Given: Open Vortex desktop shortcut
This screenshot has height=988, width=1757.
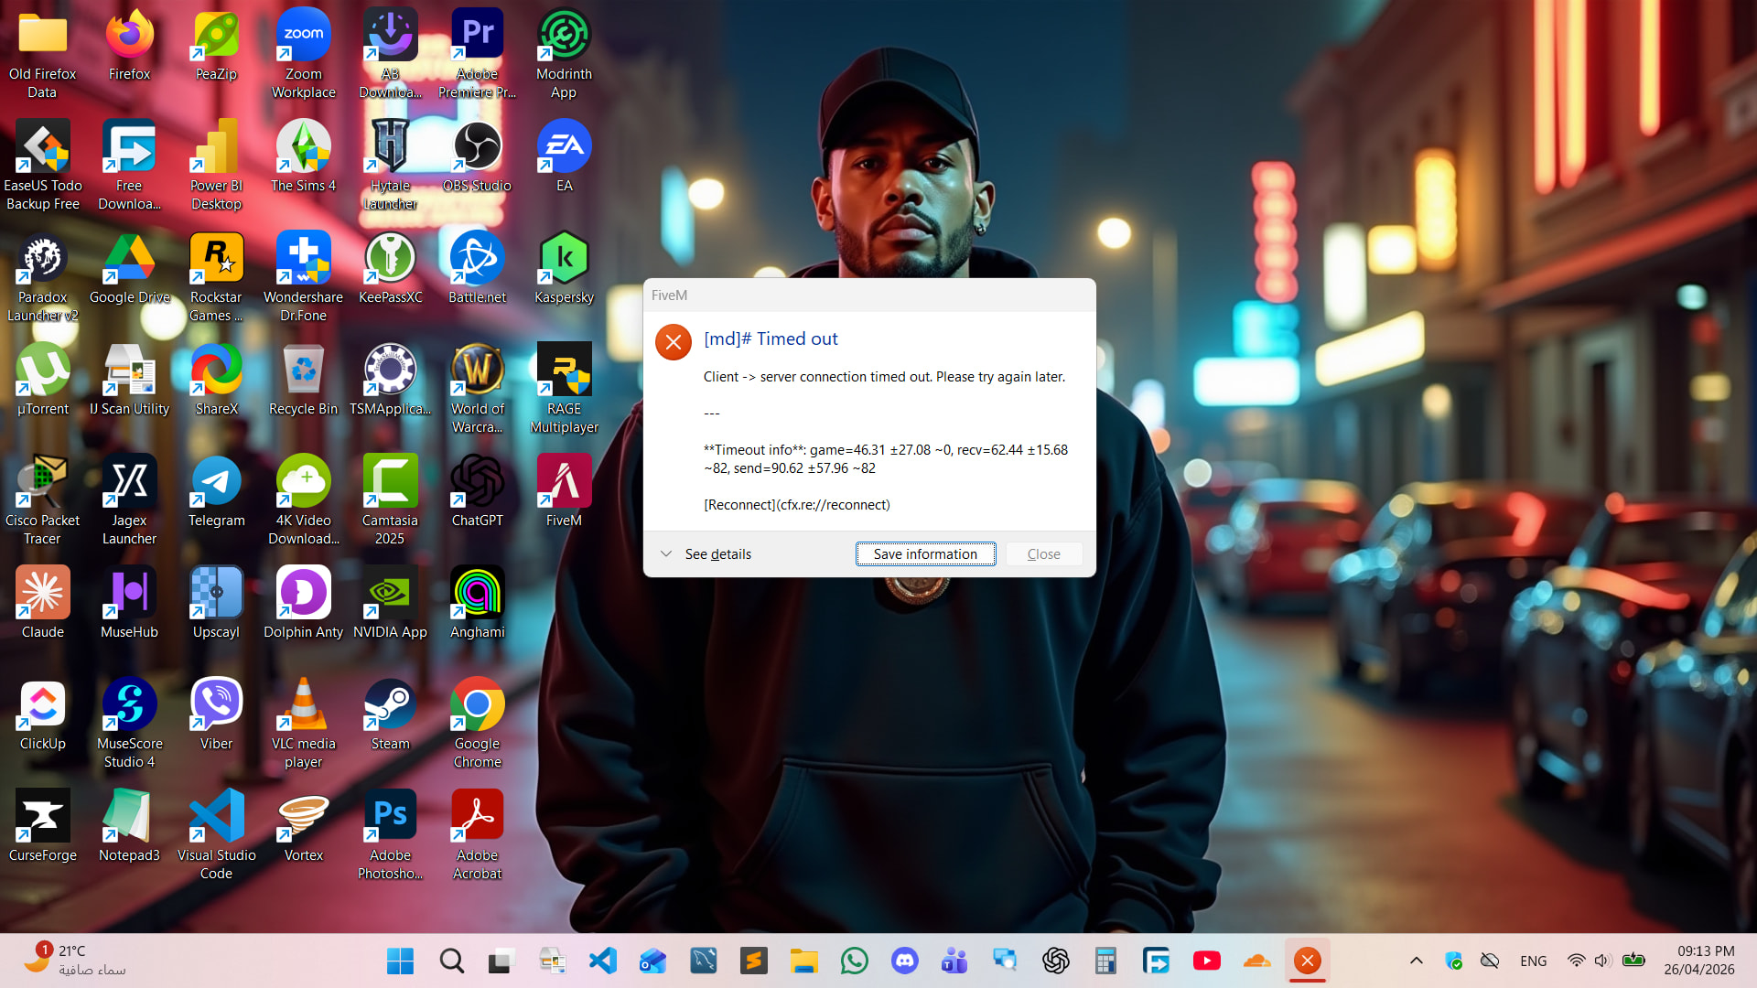Looking at the screenshot, I should 303,826.
